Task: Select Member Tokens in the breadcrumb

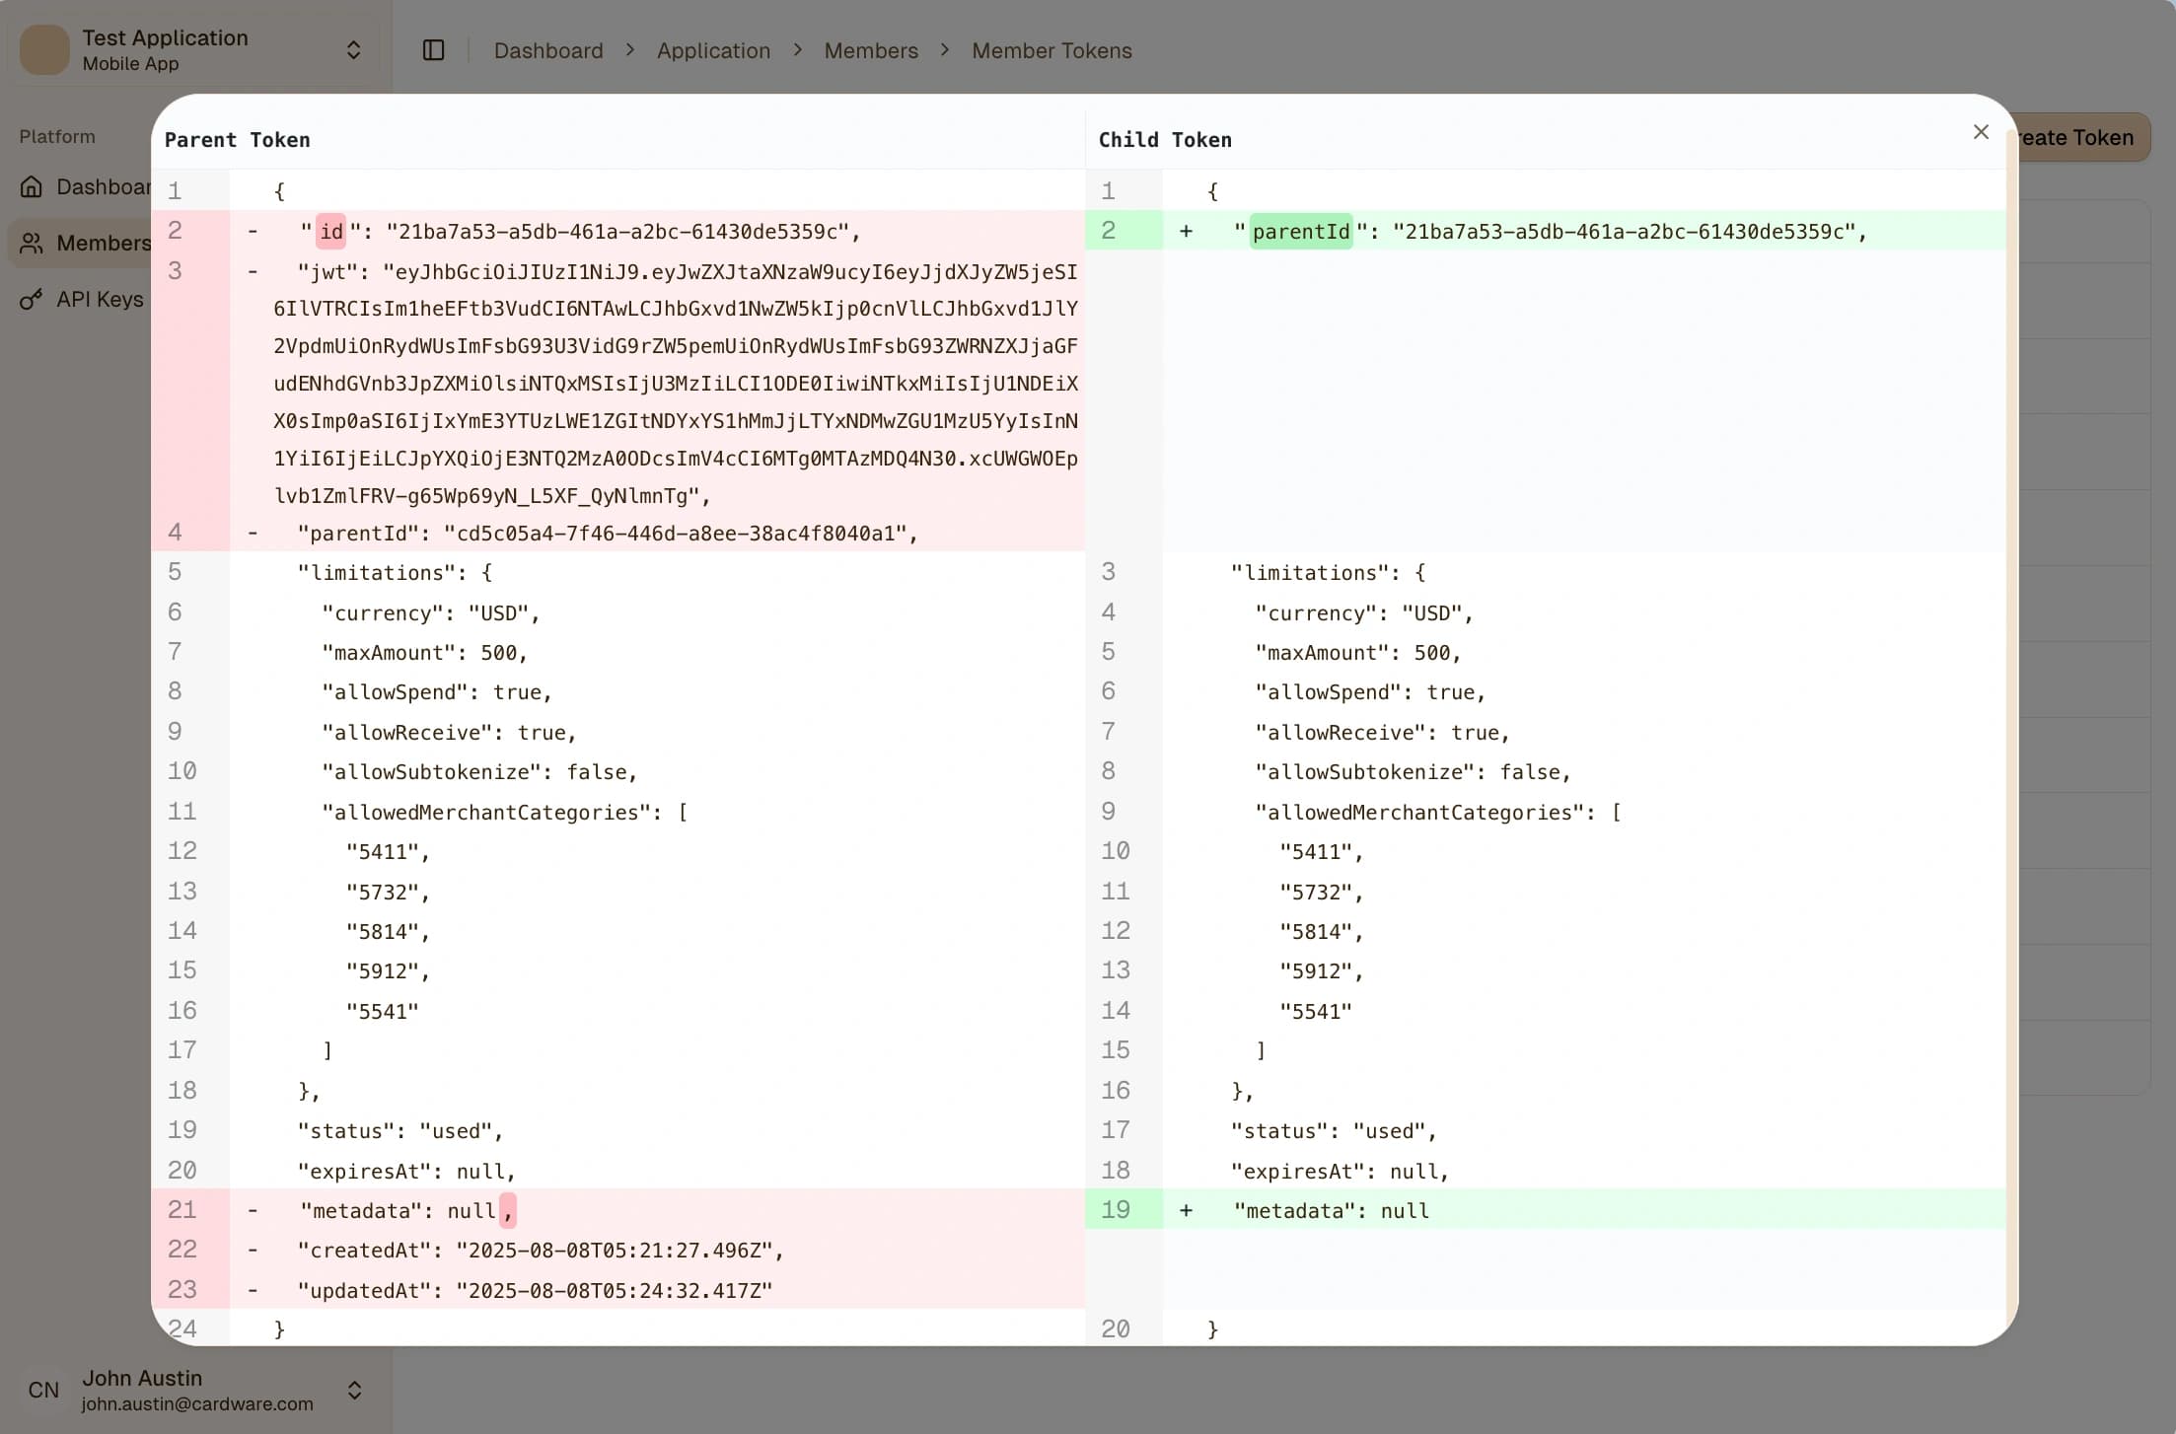Action: click(x=1051, y=50)
